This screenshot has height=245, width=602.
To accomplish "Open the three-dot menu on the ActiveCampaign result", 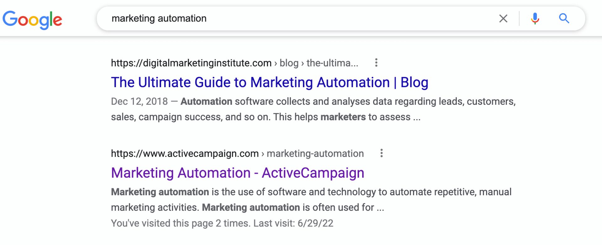I will [x=382, y=153].
